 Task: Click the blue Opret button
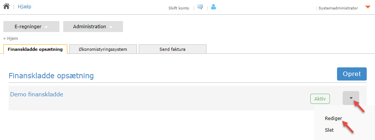[352, 74]
